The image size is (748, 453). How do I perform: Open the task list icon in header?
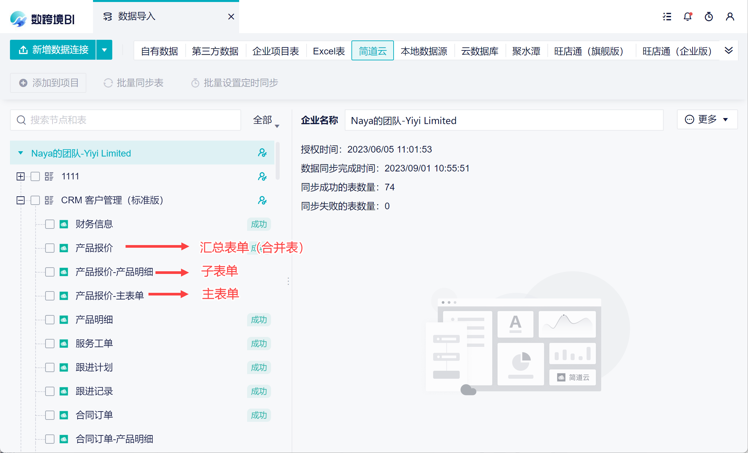(667, 17)
